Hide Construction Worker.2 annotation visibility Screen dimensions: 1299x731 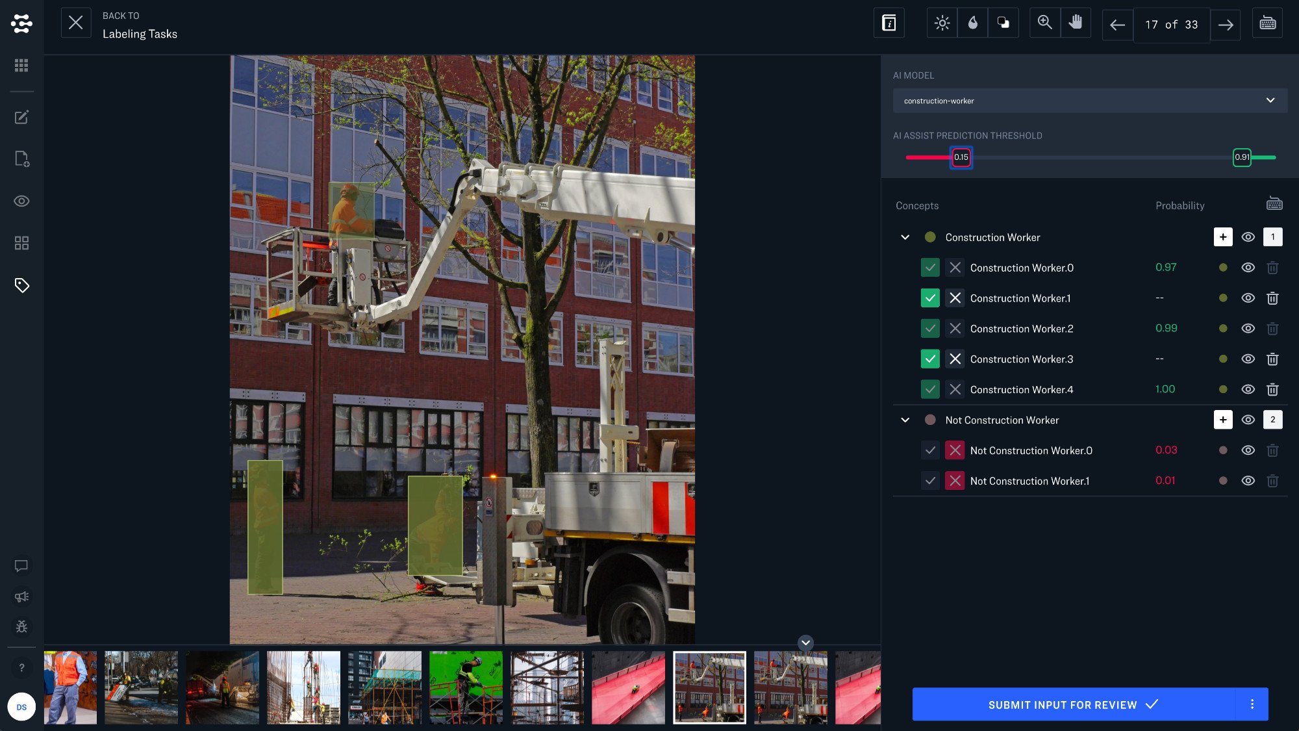coord(1248,329)
